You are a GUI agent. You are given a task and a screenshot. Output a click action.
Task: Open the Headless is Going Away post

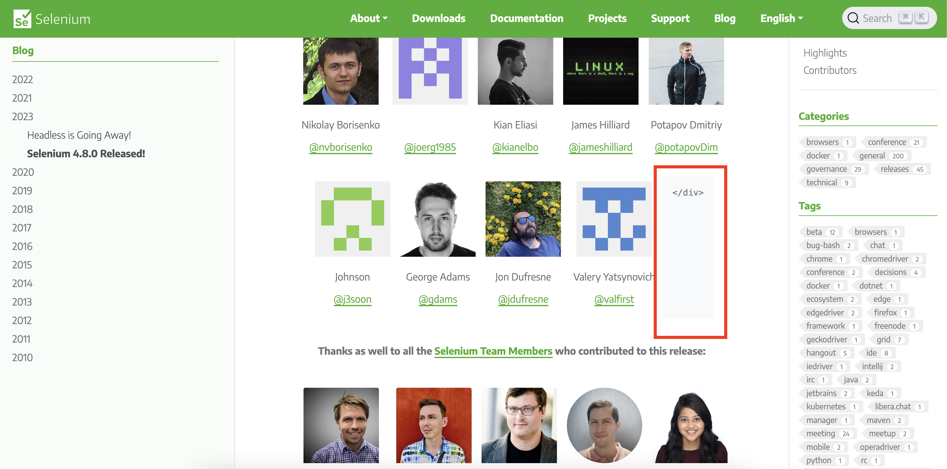79,135
